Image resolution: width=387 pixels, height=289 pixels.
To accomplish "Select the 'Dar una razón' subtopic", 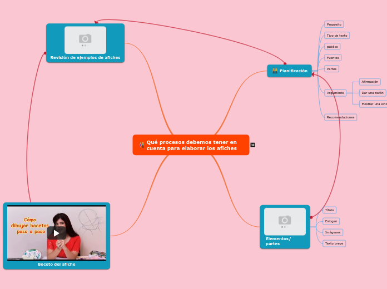I will pos(373,93).
